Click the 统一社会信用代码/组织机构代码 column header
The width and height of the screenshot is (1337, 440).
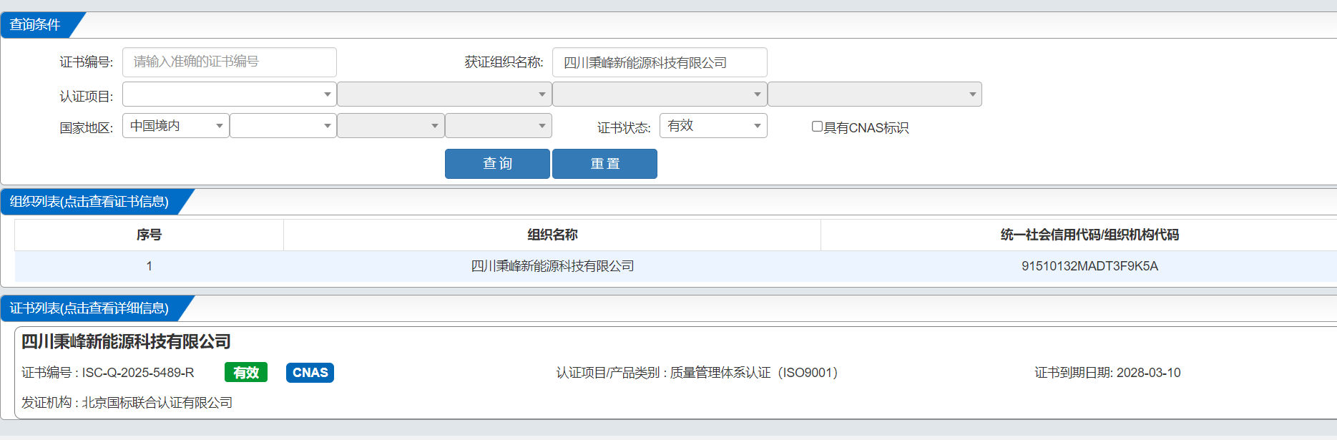click(x=1089, y=235)
